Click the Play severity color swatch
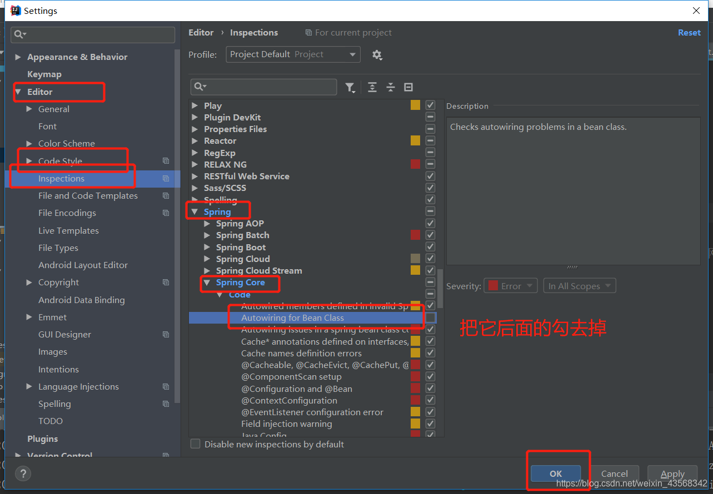 [x=415, y=105]
